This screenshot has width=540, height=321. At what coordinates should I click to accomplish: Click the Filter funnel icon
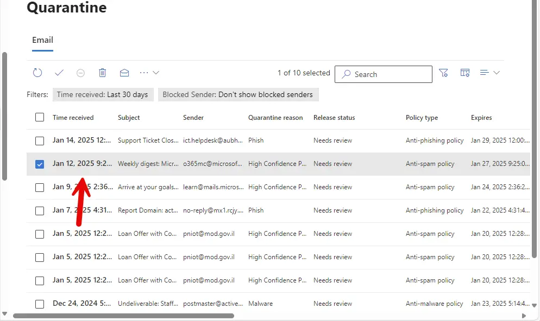(x=443, y=73)
